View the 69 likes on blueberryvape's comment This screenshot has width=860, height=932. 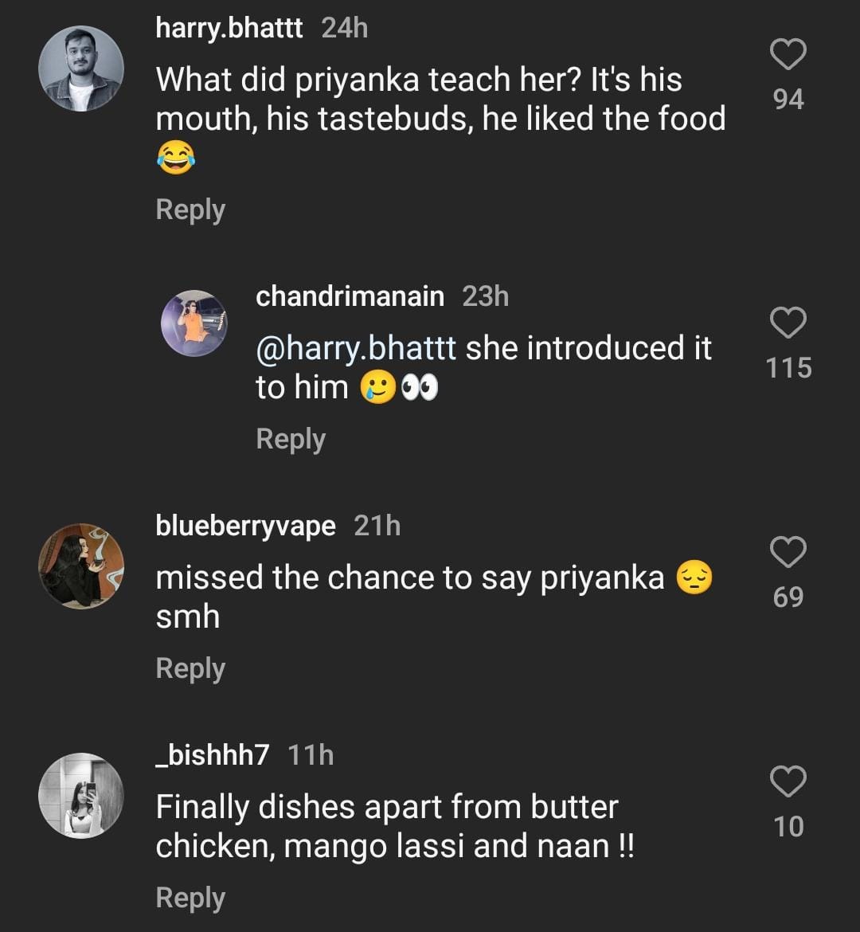click(788, 597)
